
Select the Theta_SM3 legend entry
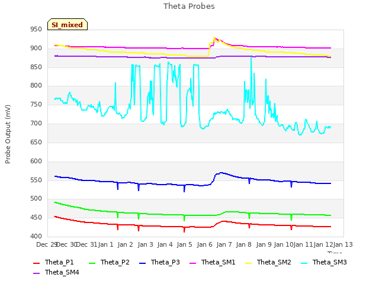point(323,262)
